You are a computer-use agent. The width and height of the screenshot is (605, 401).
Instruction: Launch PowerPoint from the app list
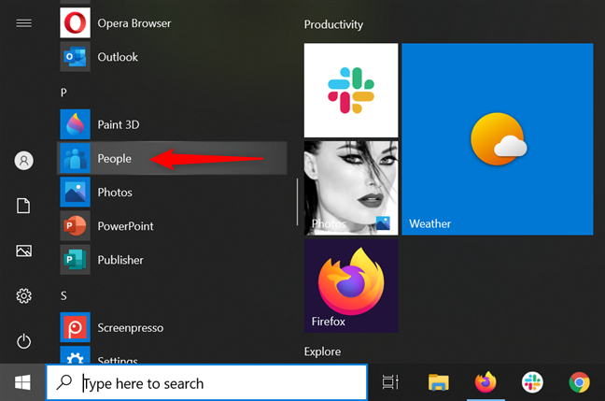pyautogui.click(x=172, y=225)
